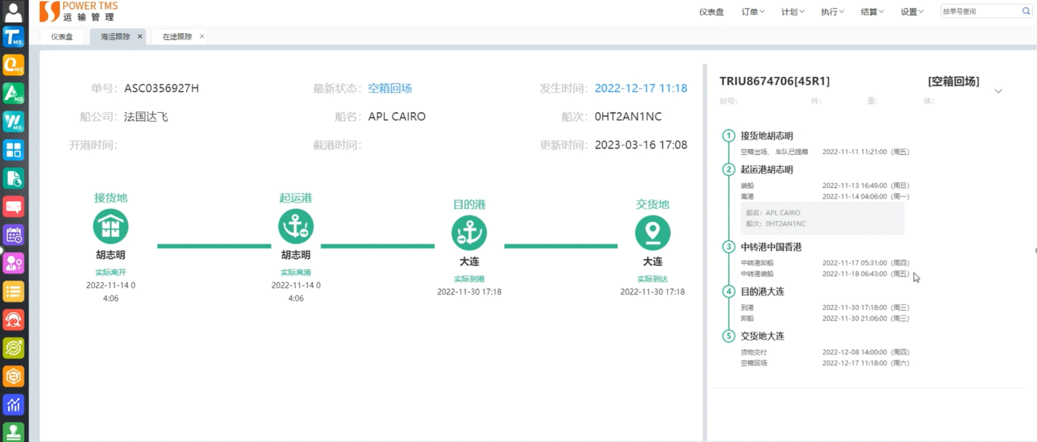Click the 接货地 warehouse icon
This screenshot has height=442, width=1037.
(111, 226)
